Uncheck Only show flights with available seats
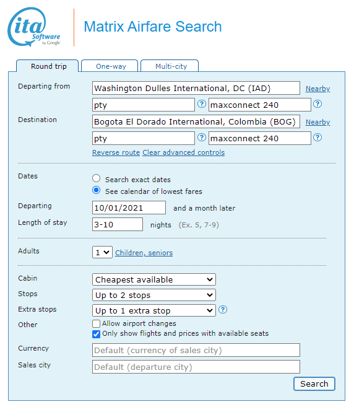Image resolution: width=354 pixels, height=412 pixels. pos(96,334)
